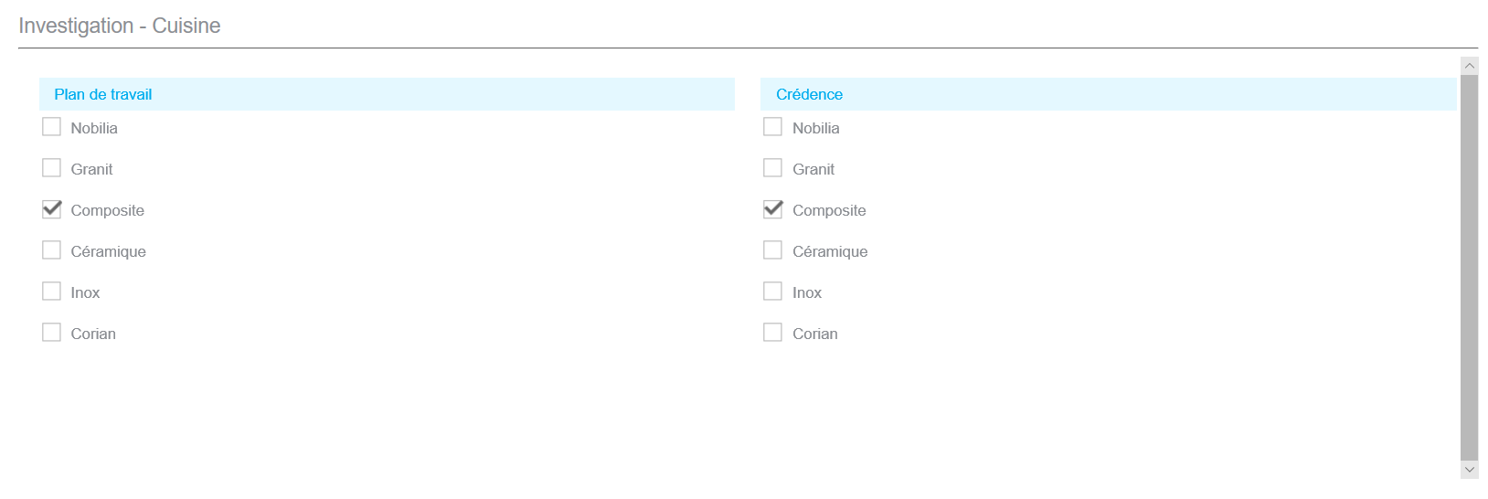Select Corian under Plan de travail
The width and height of the screenshot is (1488, 499).
(x=51, y=333)
